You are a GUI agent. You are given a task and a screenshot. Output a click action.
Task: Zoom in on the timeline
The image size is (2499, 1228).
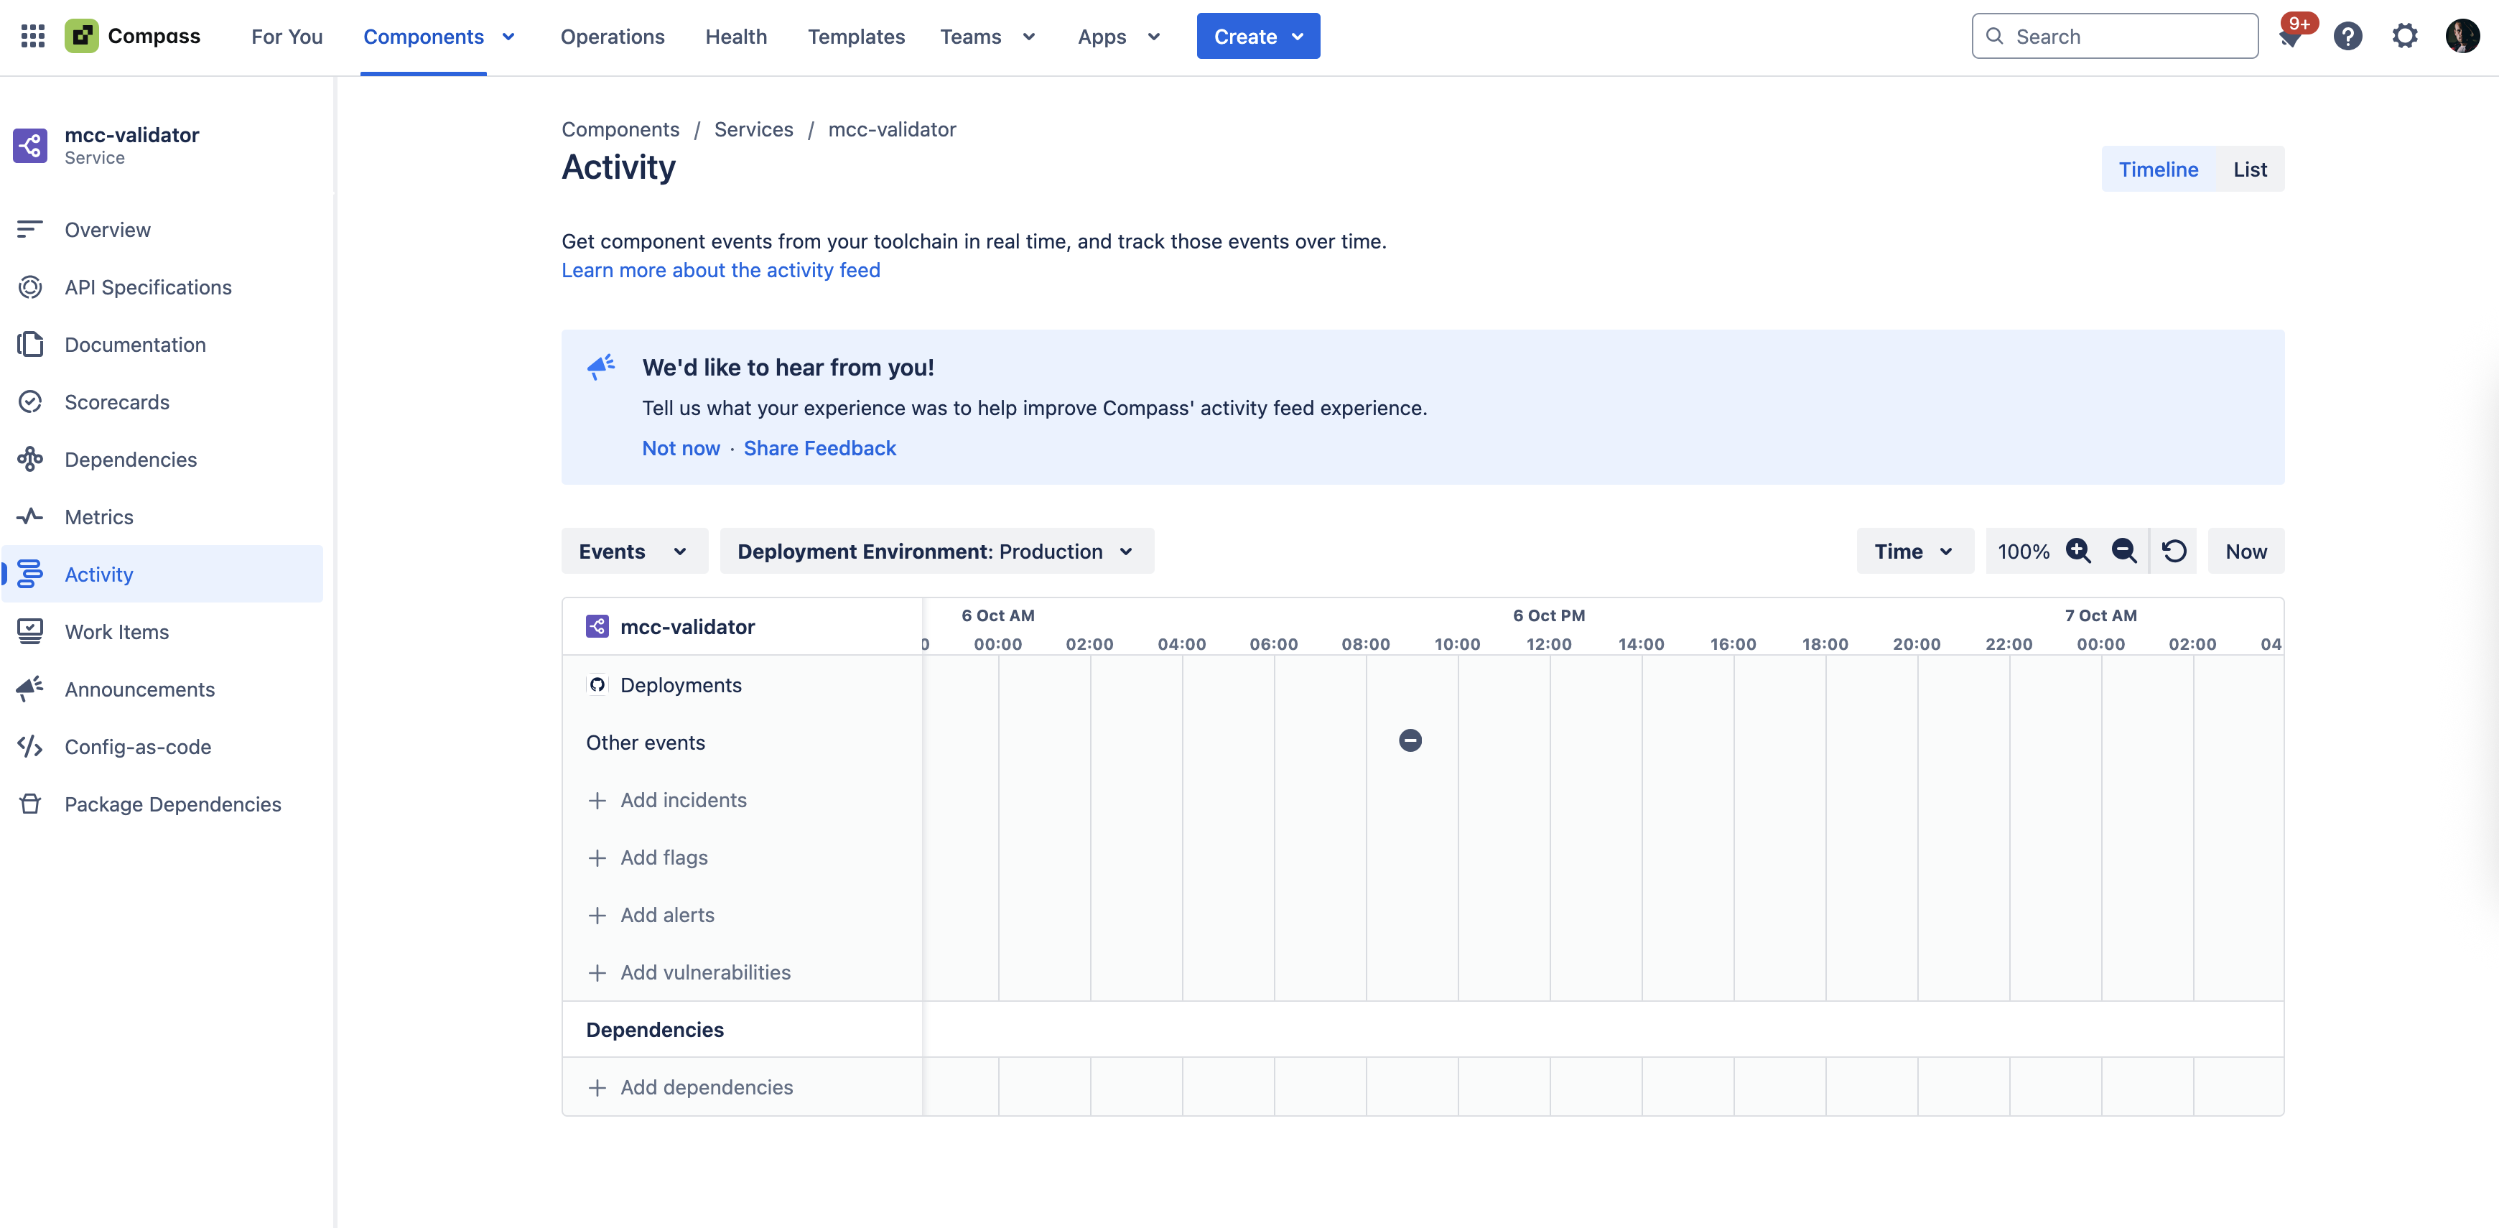coord(2077,550)
